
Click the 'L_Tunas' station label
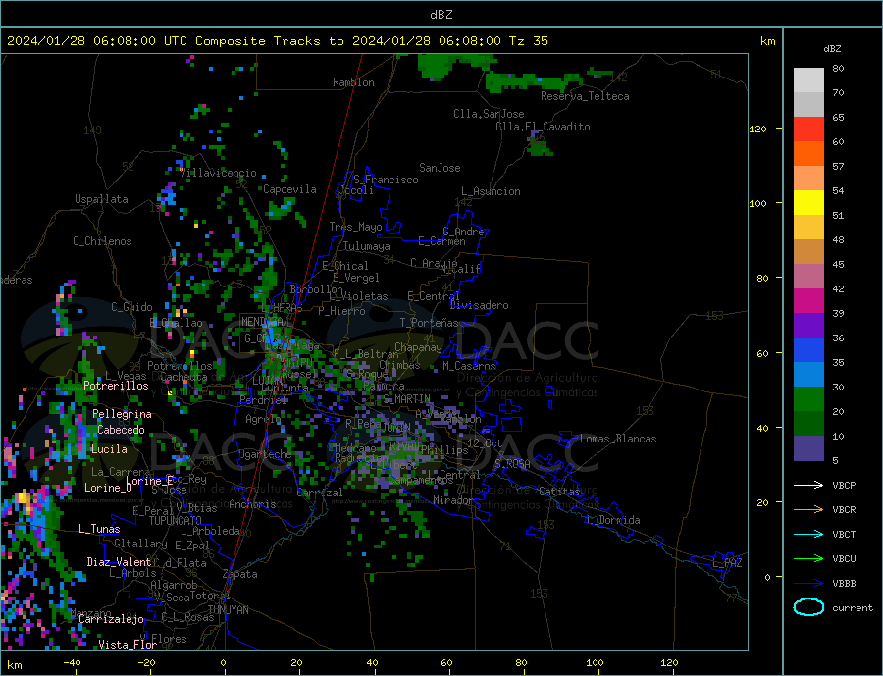99,529
